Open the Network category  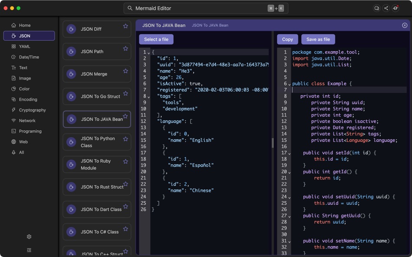point(29,121)
